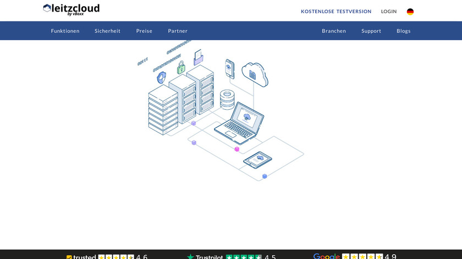
Task: Go to the Preise page
Action: 144,31
